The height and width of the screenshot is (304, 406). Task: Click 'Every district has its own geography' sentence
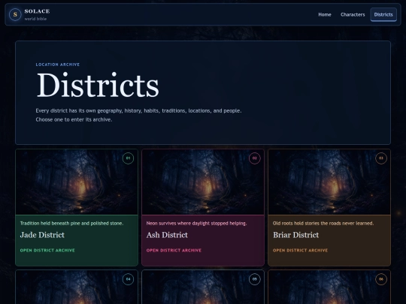[138, 110]
